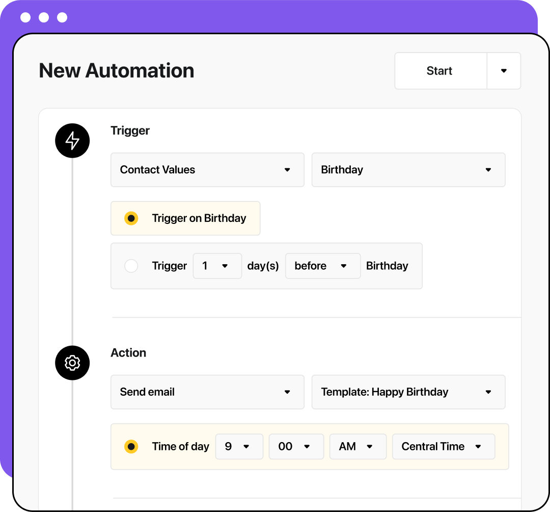Viewport: 550px width, 512px height.
Task: Open the days count dropdown showing 1
Action: (217, 266)
